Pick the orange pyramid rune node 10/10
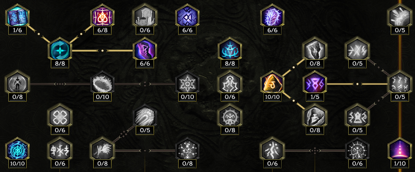The image size is (415, 172). pyautogui.click(x=272, y=83)
